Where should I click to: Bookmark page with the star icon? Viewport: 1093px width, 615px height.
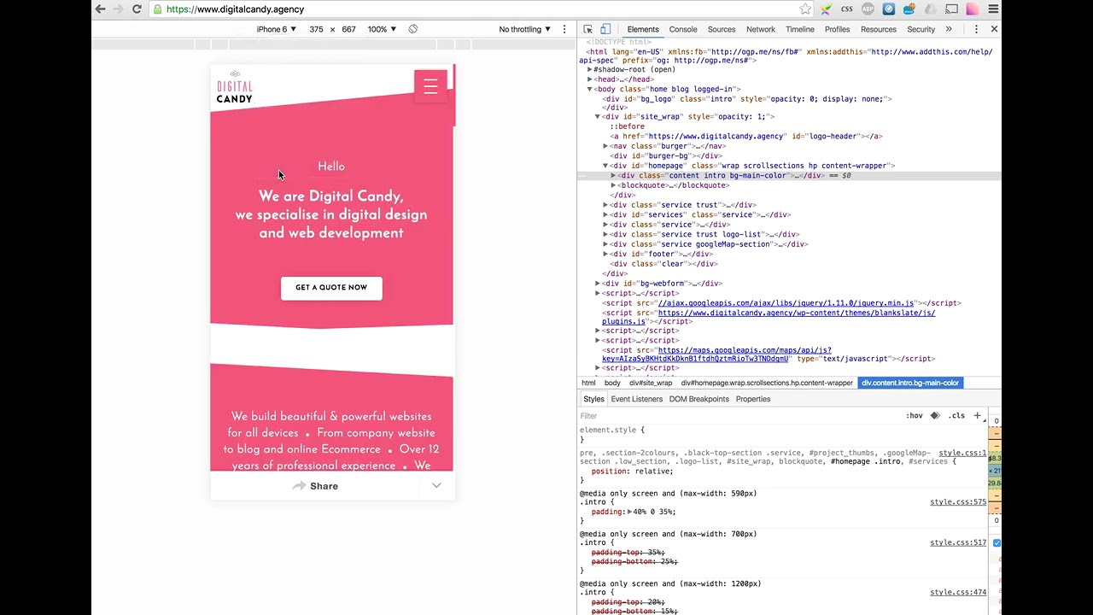point(805,9)
